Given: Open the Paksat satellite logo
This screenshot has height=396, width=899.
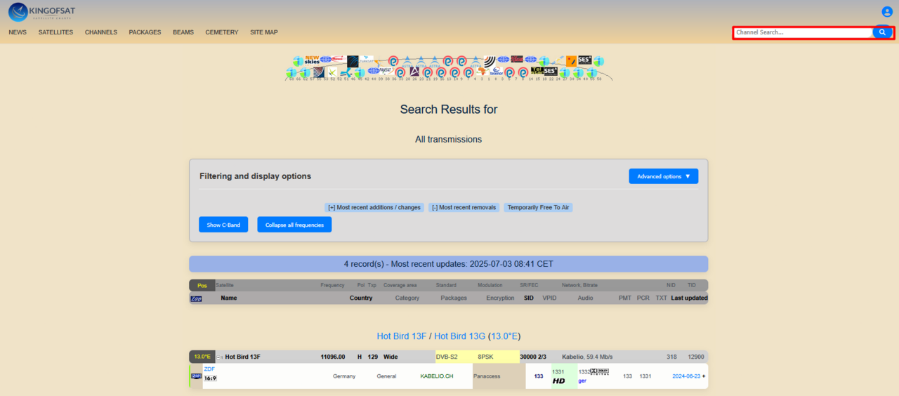Looking at the screenshot, I should (x=387, y=71).
